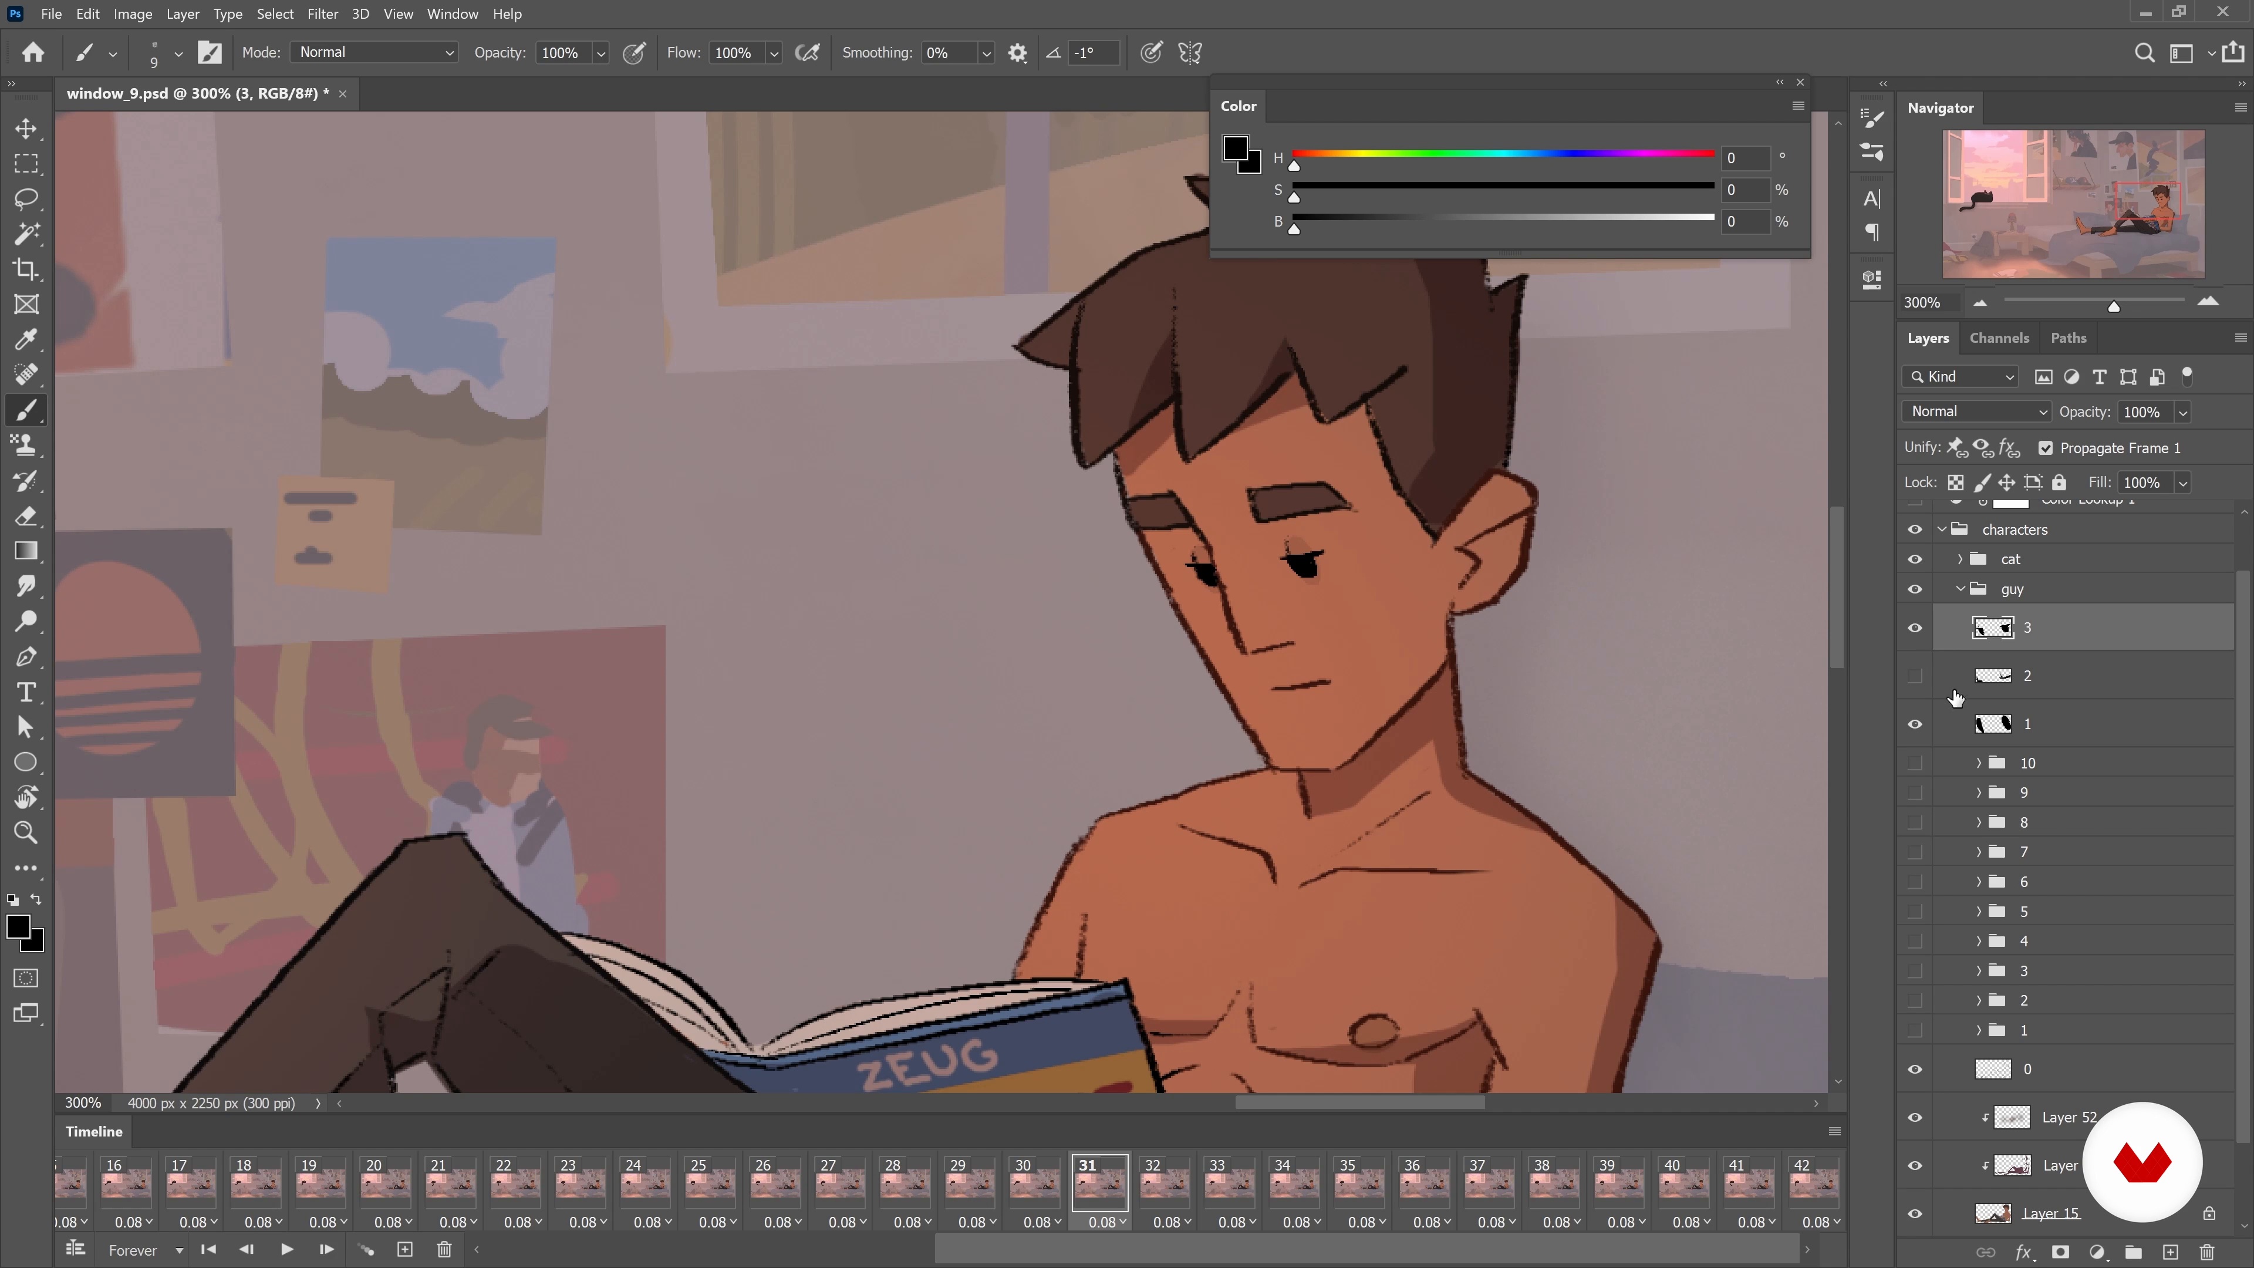This screenshot has width=2254, height=1268.
Task: Select the Move tool
Action: pyautogui.click(x=26, y=129)
